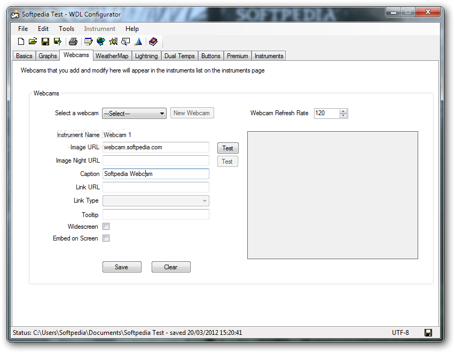Click the UTF-8 encoding label
Image resolution: width=455 pixels, height=353 pixels.
click(x=401, y=332)
